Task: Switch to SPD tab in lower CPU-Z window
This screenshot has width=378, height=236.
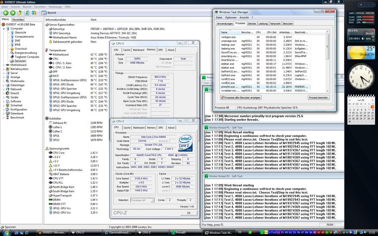Action: click(160, 128)
